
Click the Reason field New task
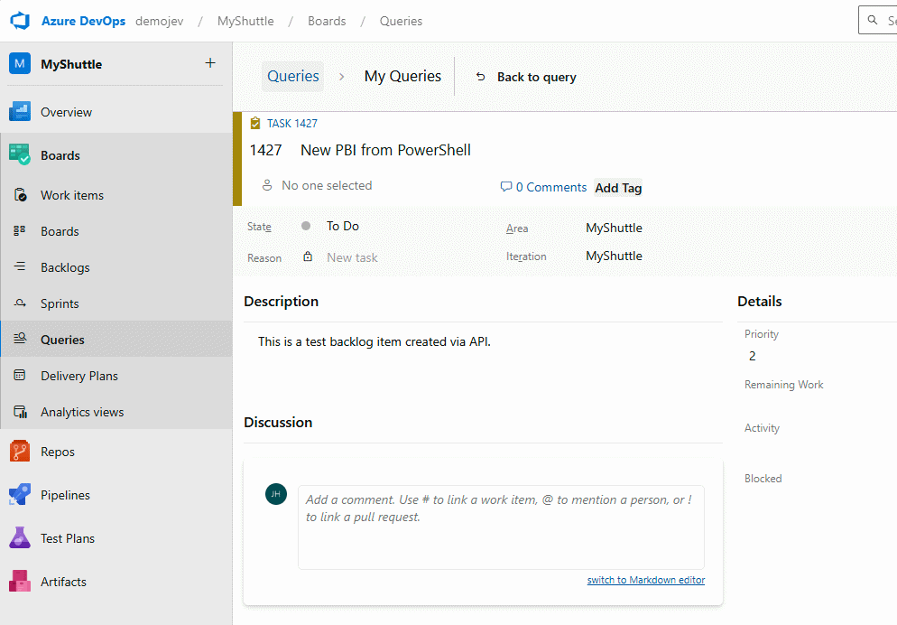[352, 257]
